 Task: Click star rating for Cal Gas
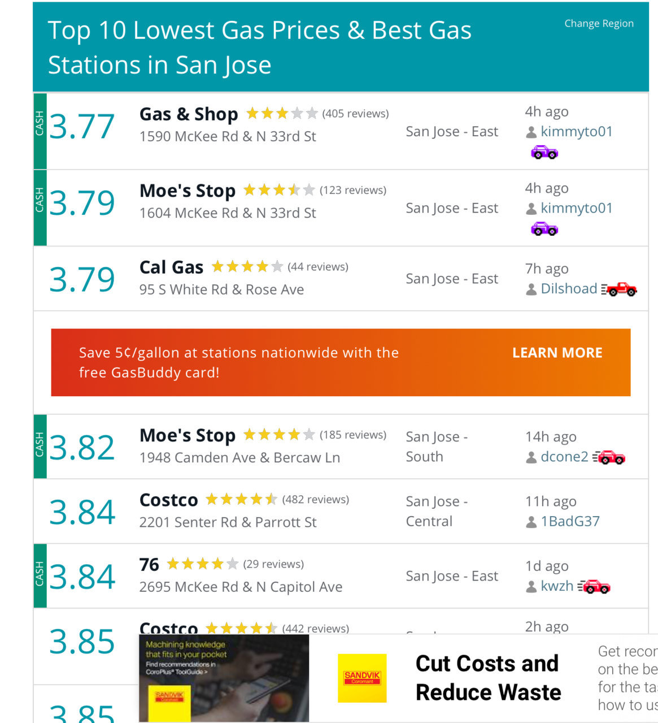pyautogui.click(x=247, y=266)
